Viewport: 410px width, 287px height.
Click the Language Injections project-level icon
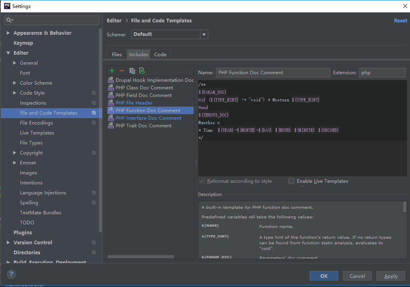[94, 193]
